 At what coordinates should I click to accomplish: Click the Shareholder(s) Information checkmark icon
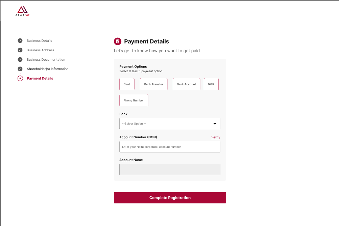[20, 69]
